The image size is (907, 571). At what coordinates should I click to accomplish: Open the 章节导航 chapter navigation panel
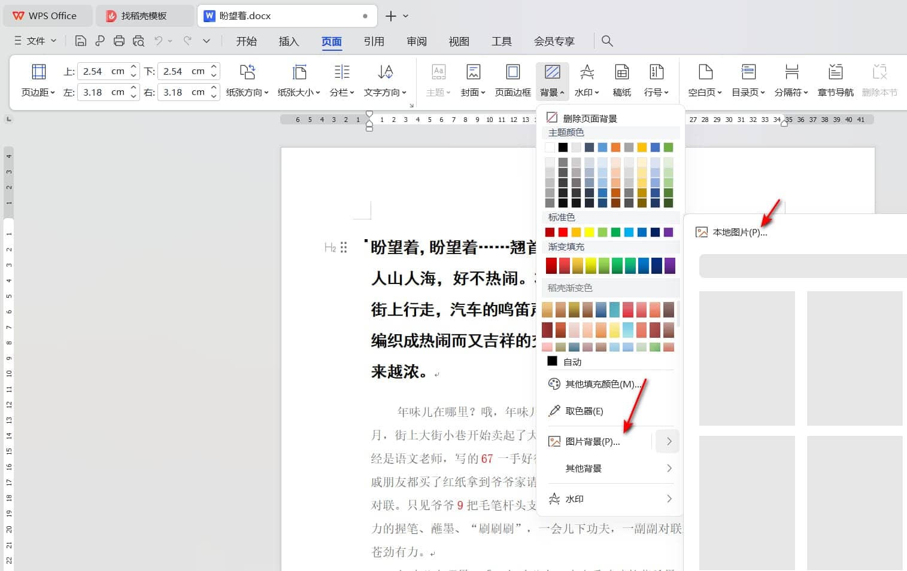(x=835, y=81)
